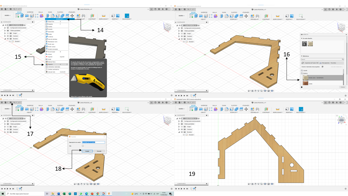Select Shell icon in the Superior-view window

[x=231, y=109]
